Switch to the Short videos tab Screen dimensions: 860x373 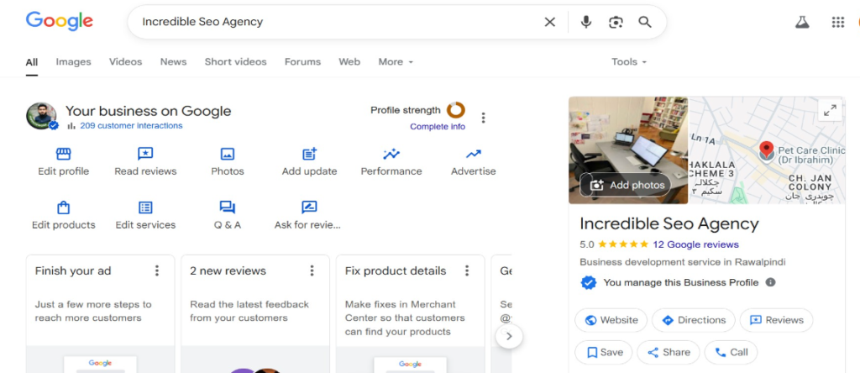point(236,62)
